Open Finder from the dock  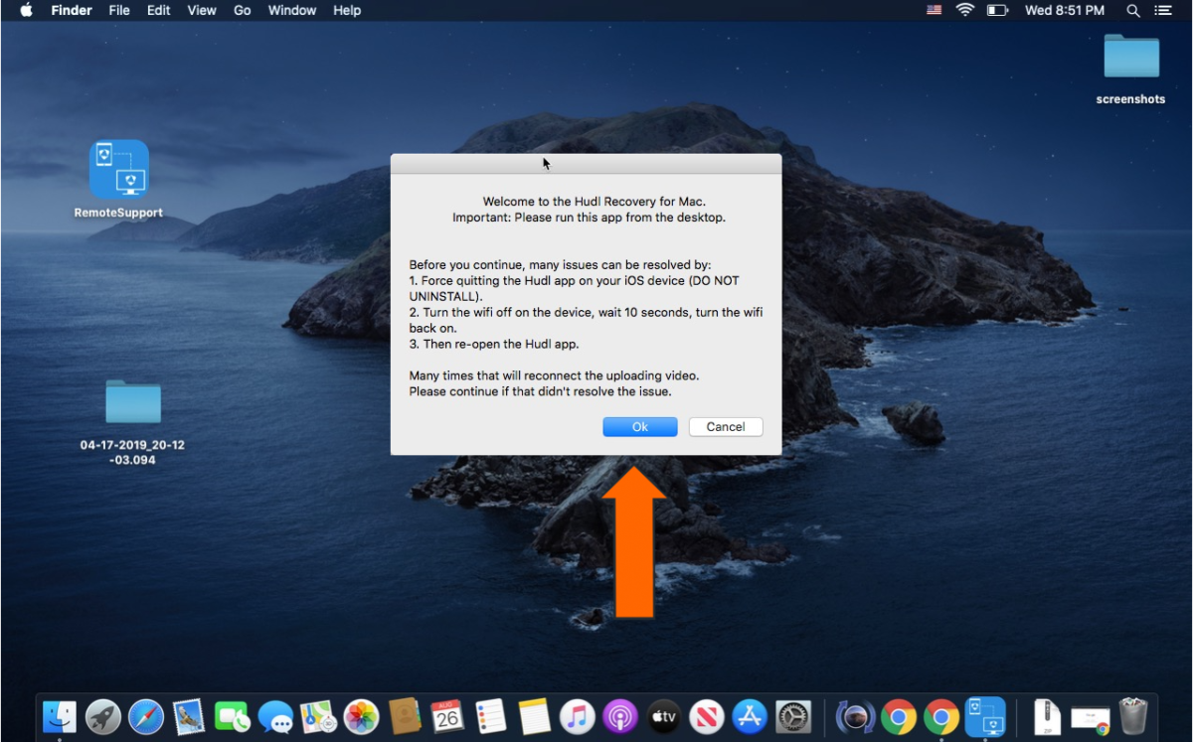(x=60, y=716)
